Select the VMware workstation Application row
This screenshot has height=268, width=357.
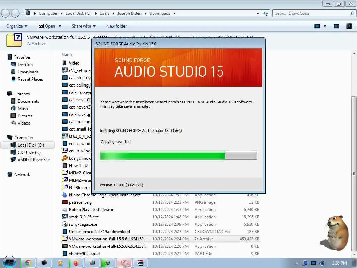pyautogui.click(x=160, y=246)
